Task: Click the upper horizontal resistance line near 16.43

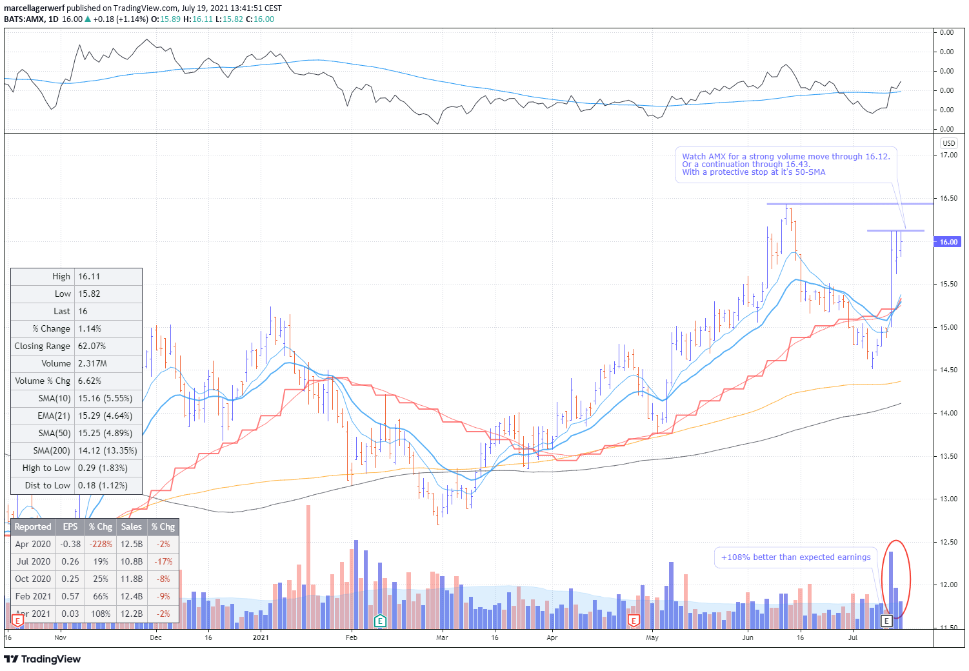Action: click(850, 204)
